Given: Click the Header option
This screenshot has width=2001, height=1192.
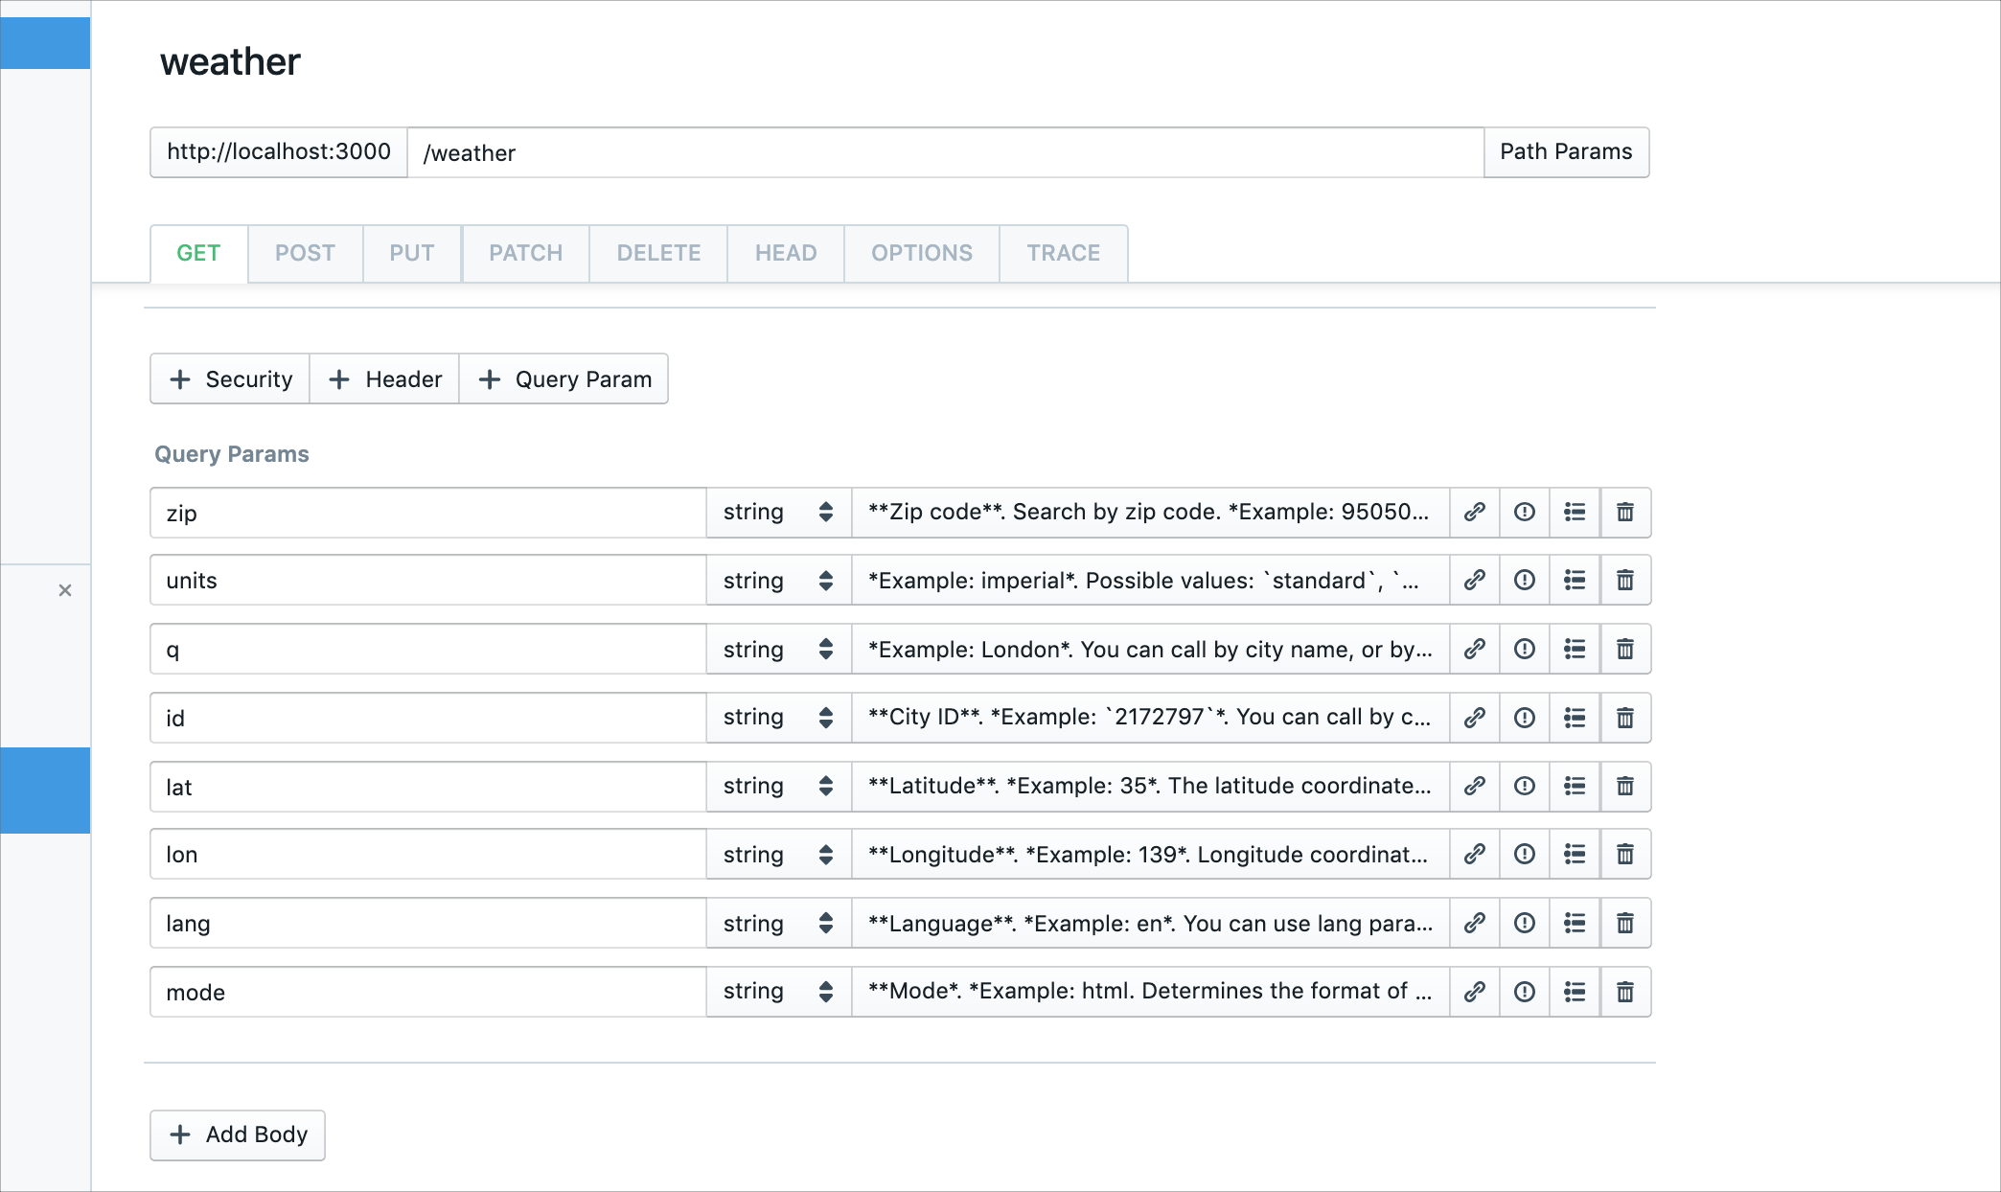Looking at the screenshot, I should click(383, 378).
